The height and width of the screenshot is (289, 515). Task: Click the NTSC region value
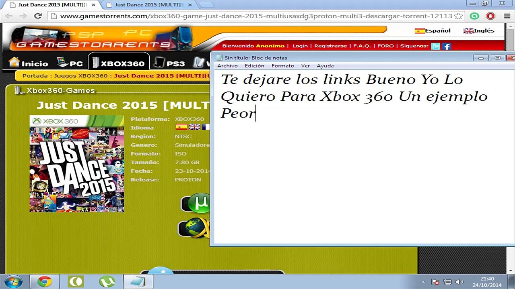[x=183, y=136]
